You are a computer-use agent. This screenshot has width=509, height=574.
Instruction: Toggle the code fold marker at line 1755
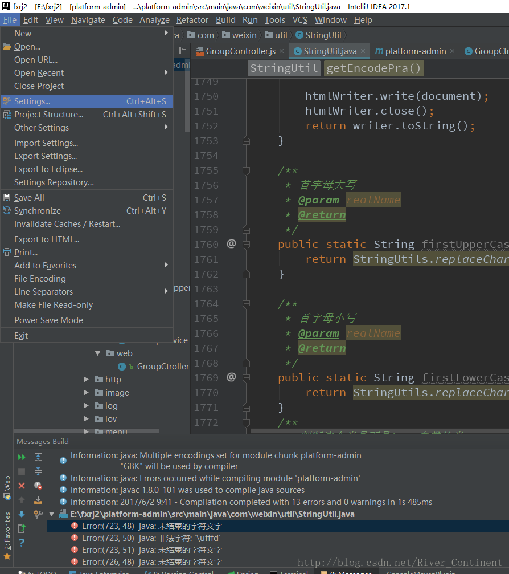coord(246,170)
